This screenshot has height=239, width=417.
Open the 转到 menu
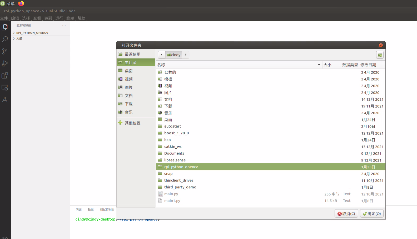coord(48,18)
